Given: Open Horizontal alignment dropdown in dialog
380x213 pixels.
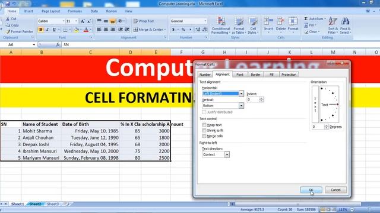Looking at the screenshot, I should [x=241, y=93].
